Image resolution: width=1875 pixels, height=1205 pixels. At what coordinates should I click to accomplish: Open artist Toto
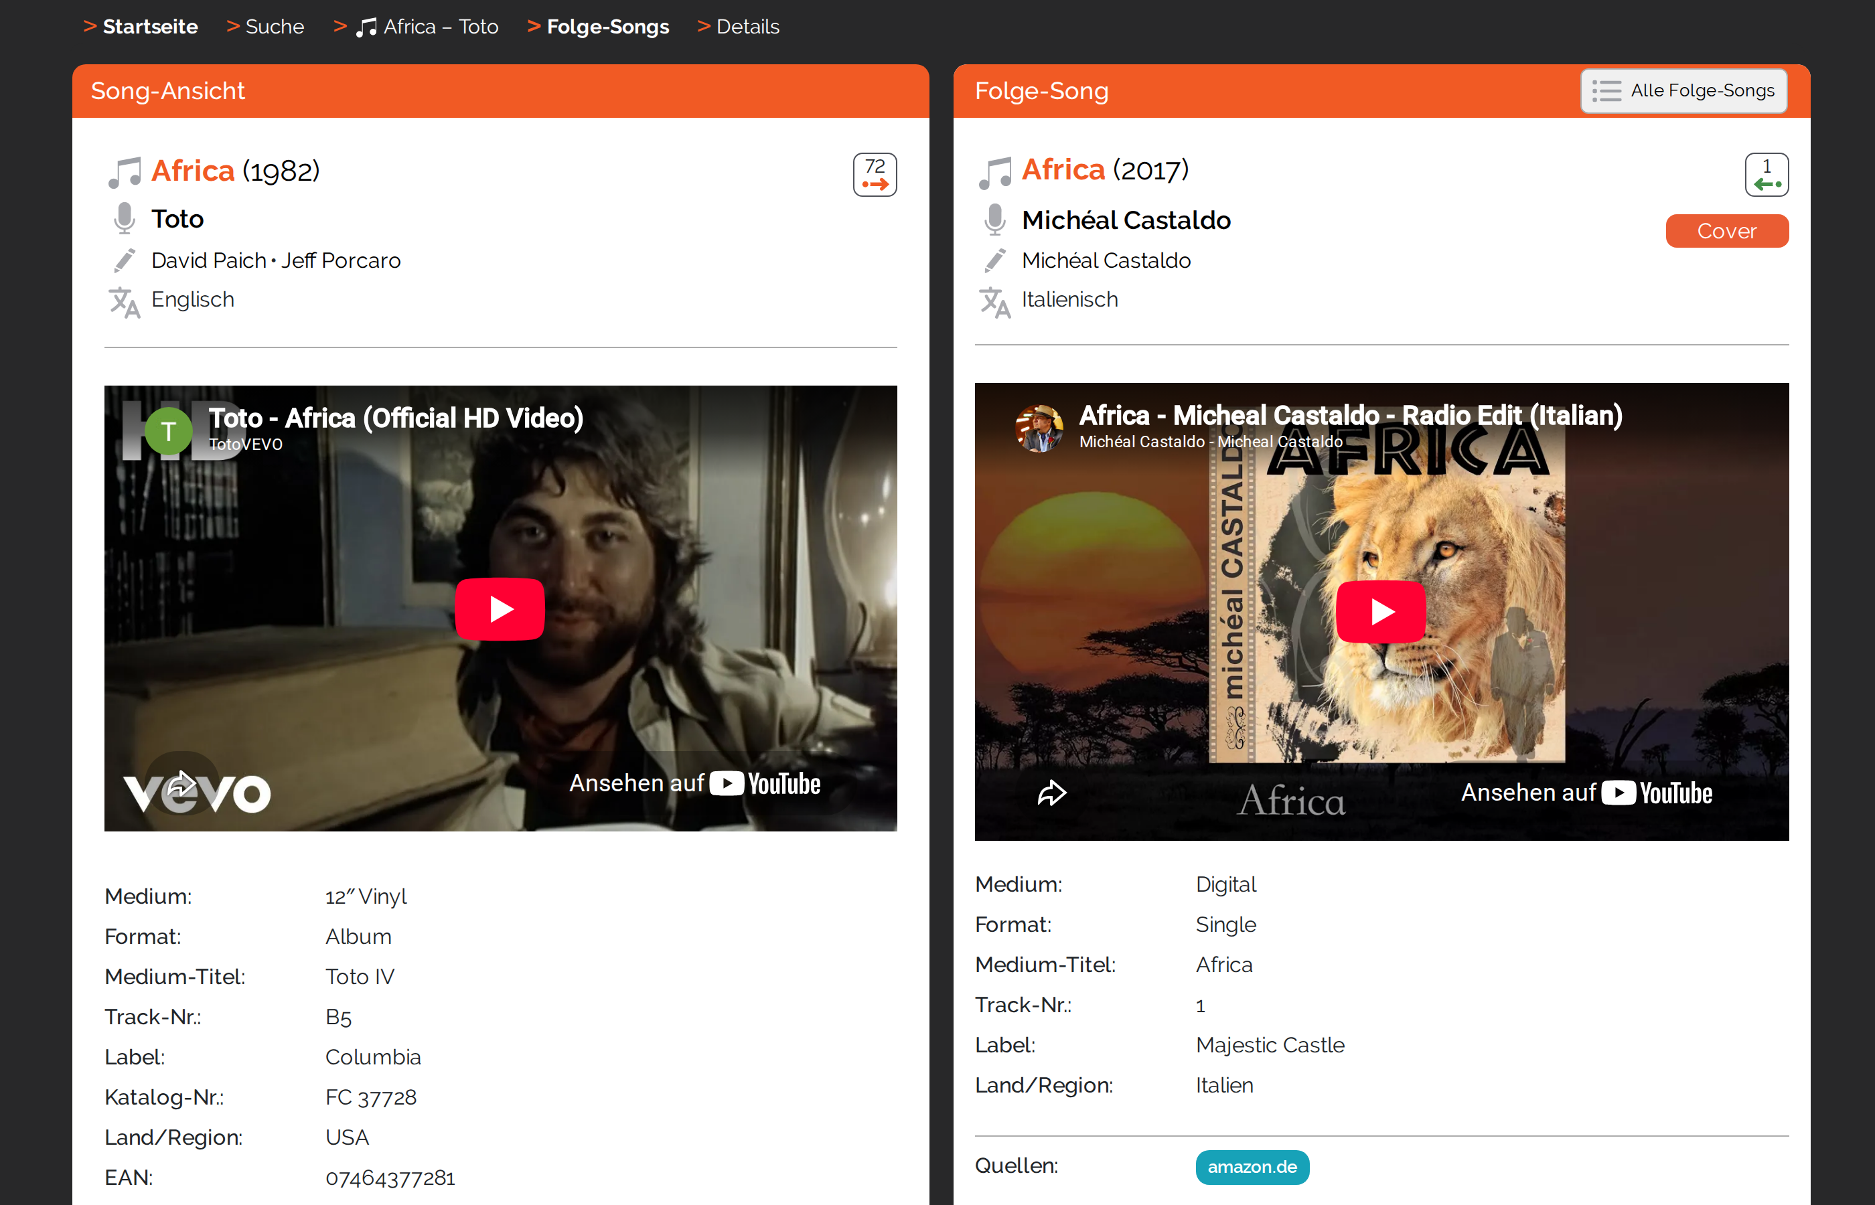point(177,219)
